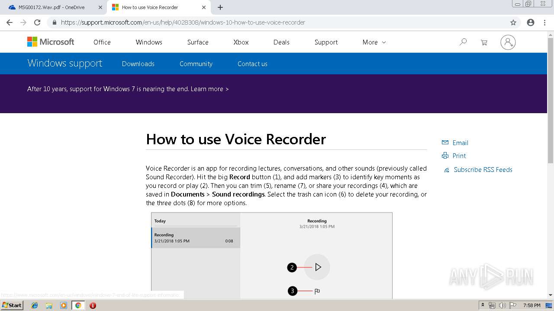Click the browser forward arrow

(x=23, y=22)
